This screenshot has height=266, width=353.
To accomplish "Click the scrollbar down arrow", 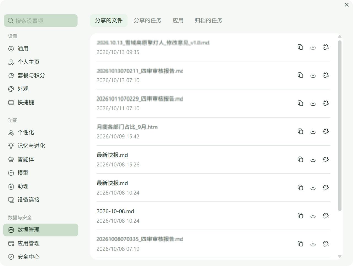I will pyautogui.click(x=340, y=256).
